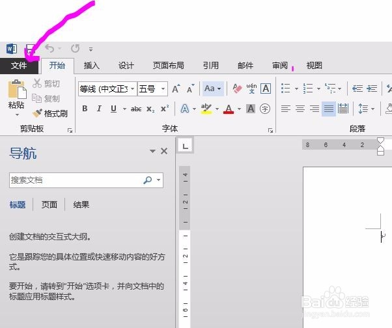Click the 搜索文档 search field

pos(86,180)
